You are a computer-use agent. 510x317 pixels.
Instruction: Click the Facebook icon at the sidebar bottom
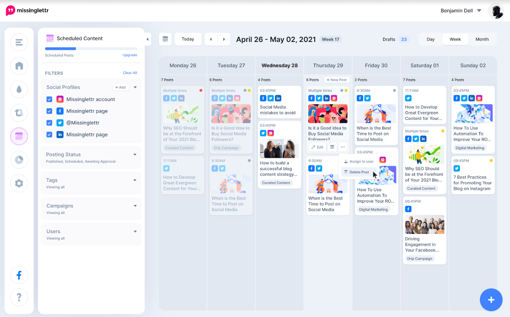[19, 275]
